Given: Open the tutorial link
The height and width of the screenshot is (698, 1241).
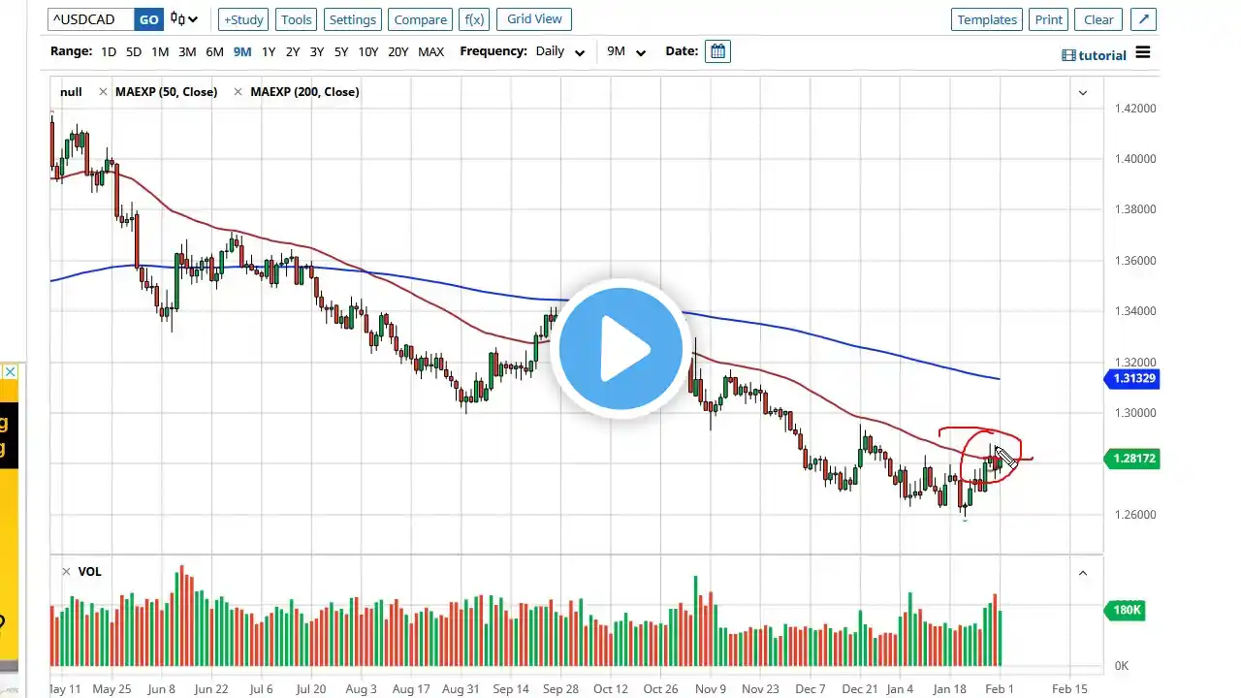Looking at the screenshot, I should [1095, 55].
